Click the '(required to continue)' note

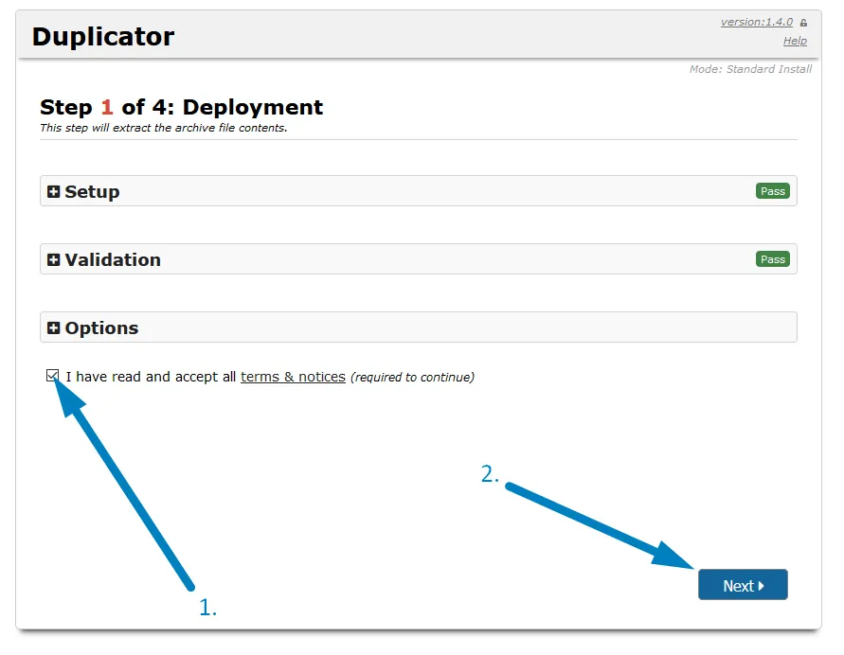click(x=412, y=377)
